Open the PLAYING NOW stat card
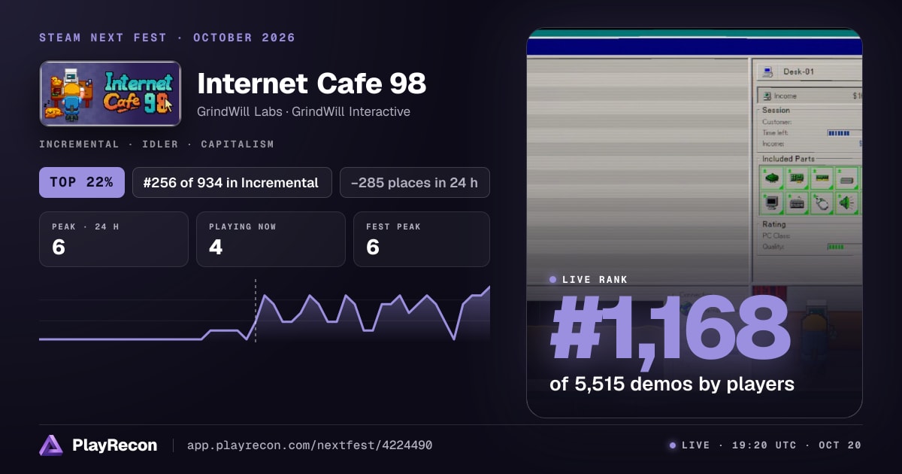Screen dimensions: 902x474 [271, 239]
